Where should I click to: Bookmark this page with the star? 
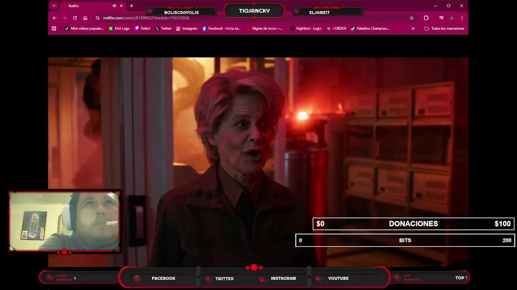pos(412,18)
